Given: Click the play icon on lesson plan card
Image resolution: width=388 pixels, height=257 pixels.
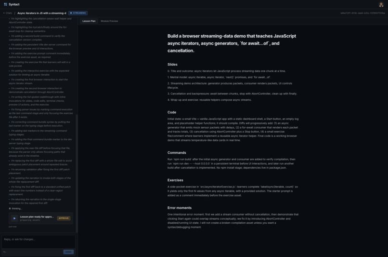Looking at the screenshot, I should click(14, 218).
